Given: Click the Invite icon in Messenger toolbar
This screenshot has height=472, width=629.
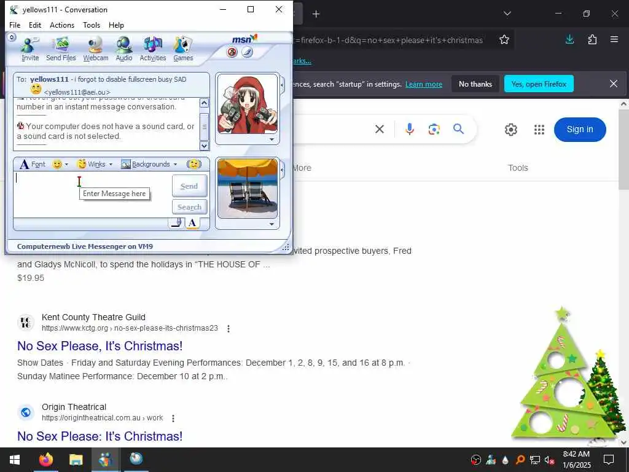Looking at the screenshot, I should (30, 49).
